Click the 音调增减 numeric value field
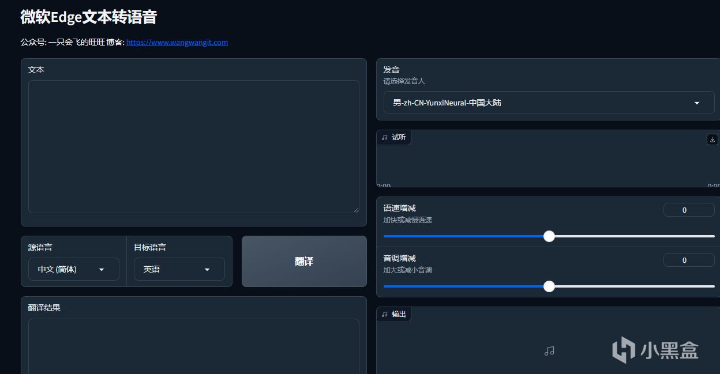 pos(689,260)
